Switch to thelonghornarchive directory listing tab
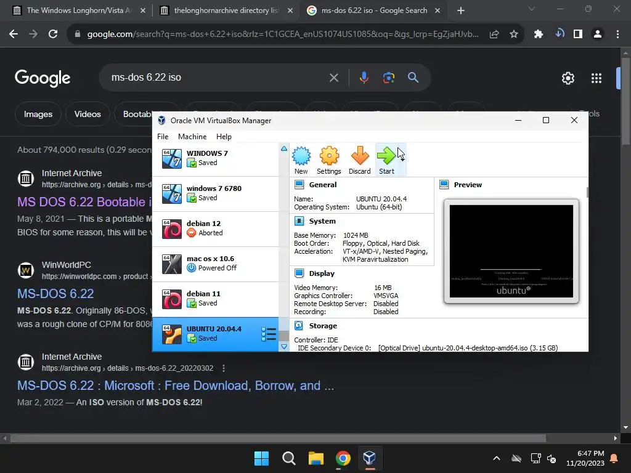This screenshot has width=631, height=473. coord(227,10)
